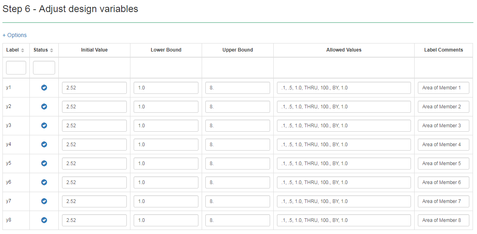
Task: Select the y5 Upper Bound field
Action: [237, 164]
